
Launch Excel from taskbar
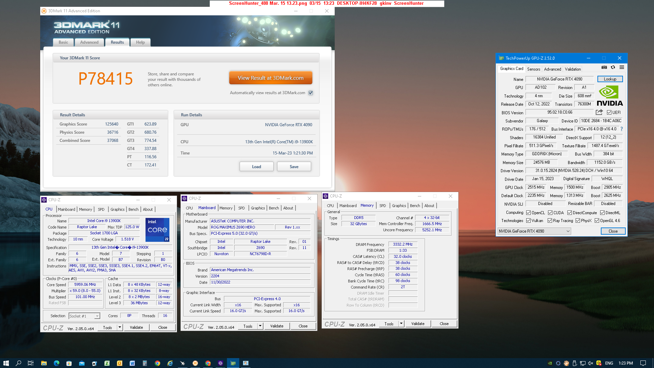coord(107,363)
